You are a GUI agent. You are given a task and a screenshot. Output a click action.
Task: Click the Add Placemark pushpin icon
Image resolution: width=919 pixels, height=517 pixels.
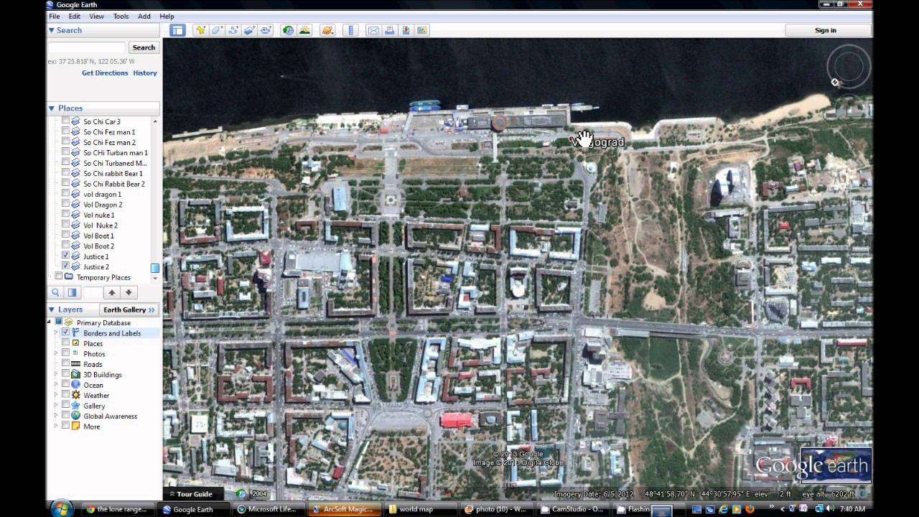(x=200, y=30)
